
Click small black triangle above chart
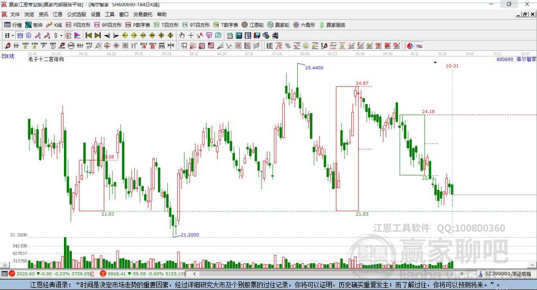pyautogui.click(x=435, y=63)
